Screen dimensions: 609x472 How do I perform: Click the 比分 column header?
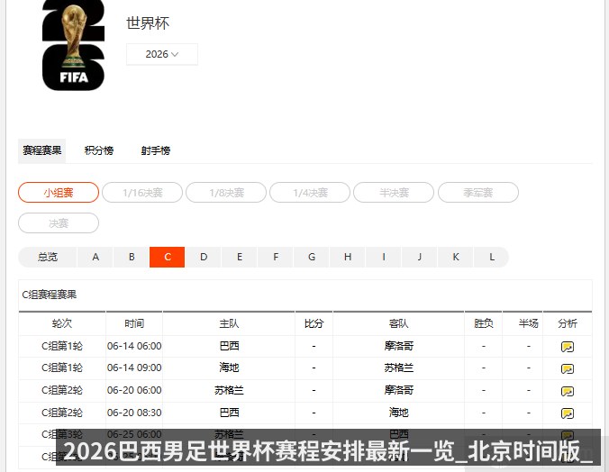click(314, 323)
